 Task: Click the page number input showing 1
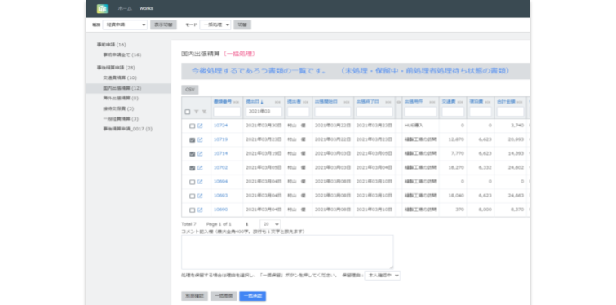tap(247, 224)
